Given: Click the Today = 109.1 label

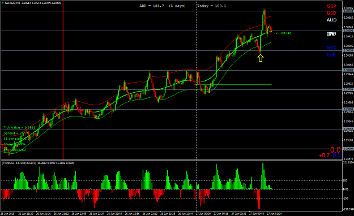Looking at the screenshot, I should click(x=211, y=6).
